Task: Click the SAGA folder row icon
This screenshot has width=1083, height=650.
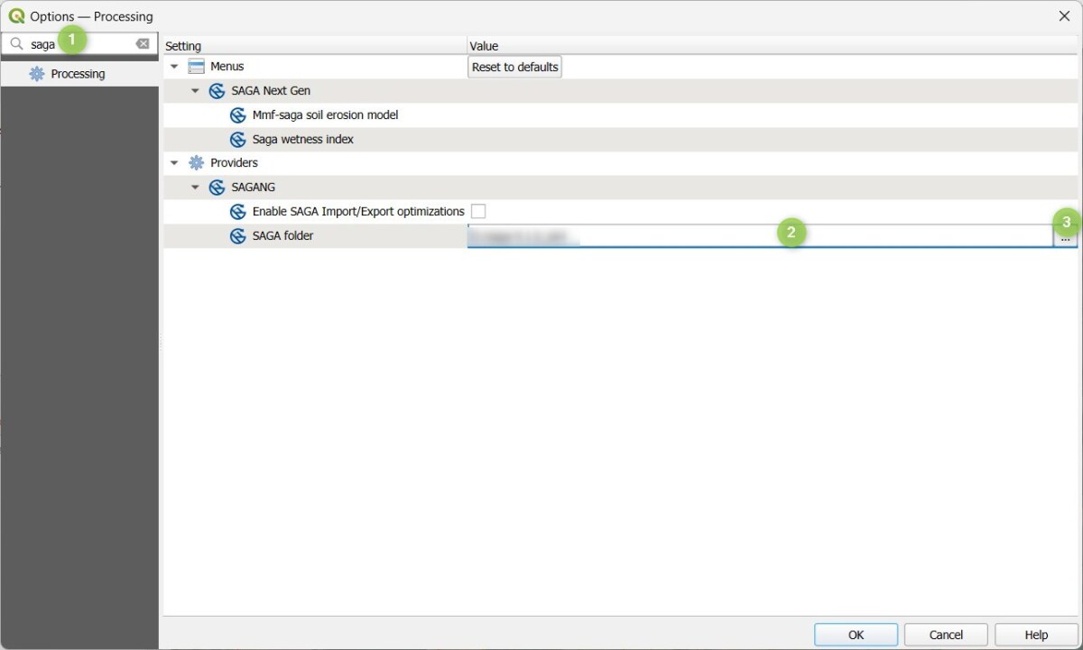Action: [238, 236]
